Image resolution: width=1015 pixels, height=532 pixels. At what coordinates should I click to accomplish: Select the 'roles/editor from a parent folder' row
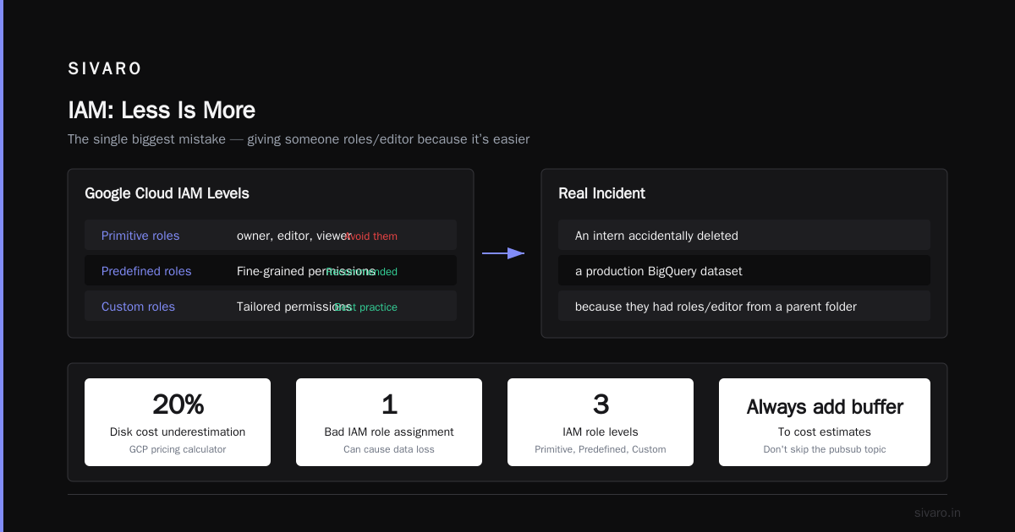(x=744, y=306)
